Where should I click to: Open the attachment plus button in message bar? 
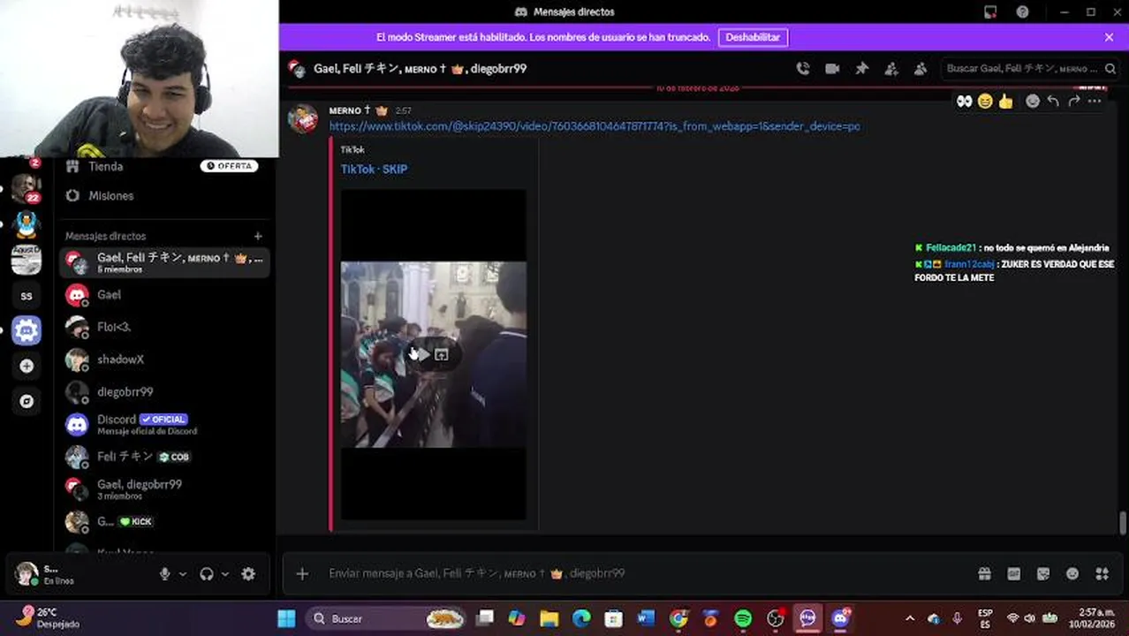click(302, 573)
